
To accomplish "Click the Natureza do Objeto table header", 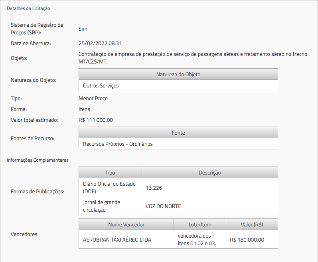I will [x=178, y=75].
